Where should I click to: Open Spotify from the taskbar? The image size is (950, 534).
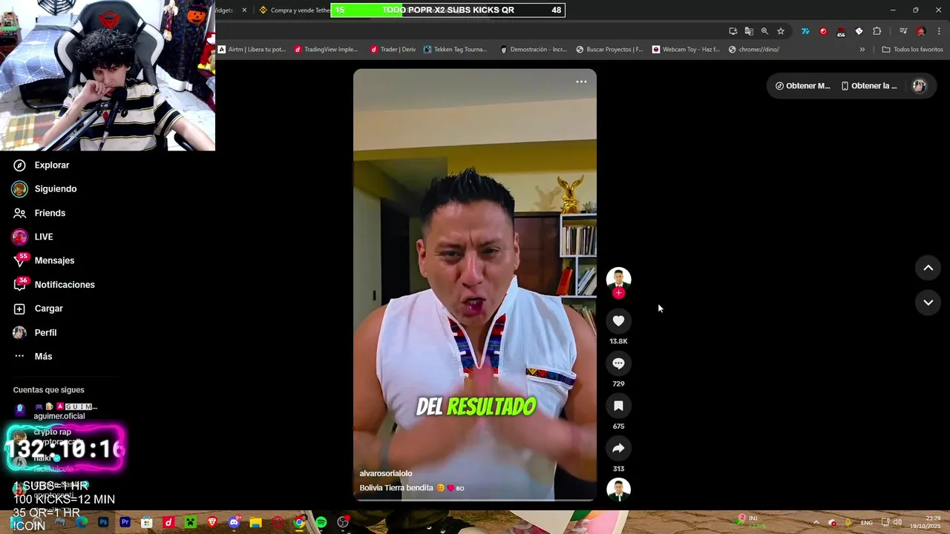pos(321,522)
